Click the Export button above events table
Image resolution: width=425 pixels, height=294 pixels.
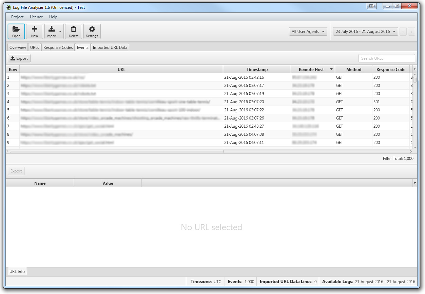pyautogui.click(x=19, y=58)
